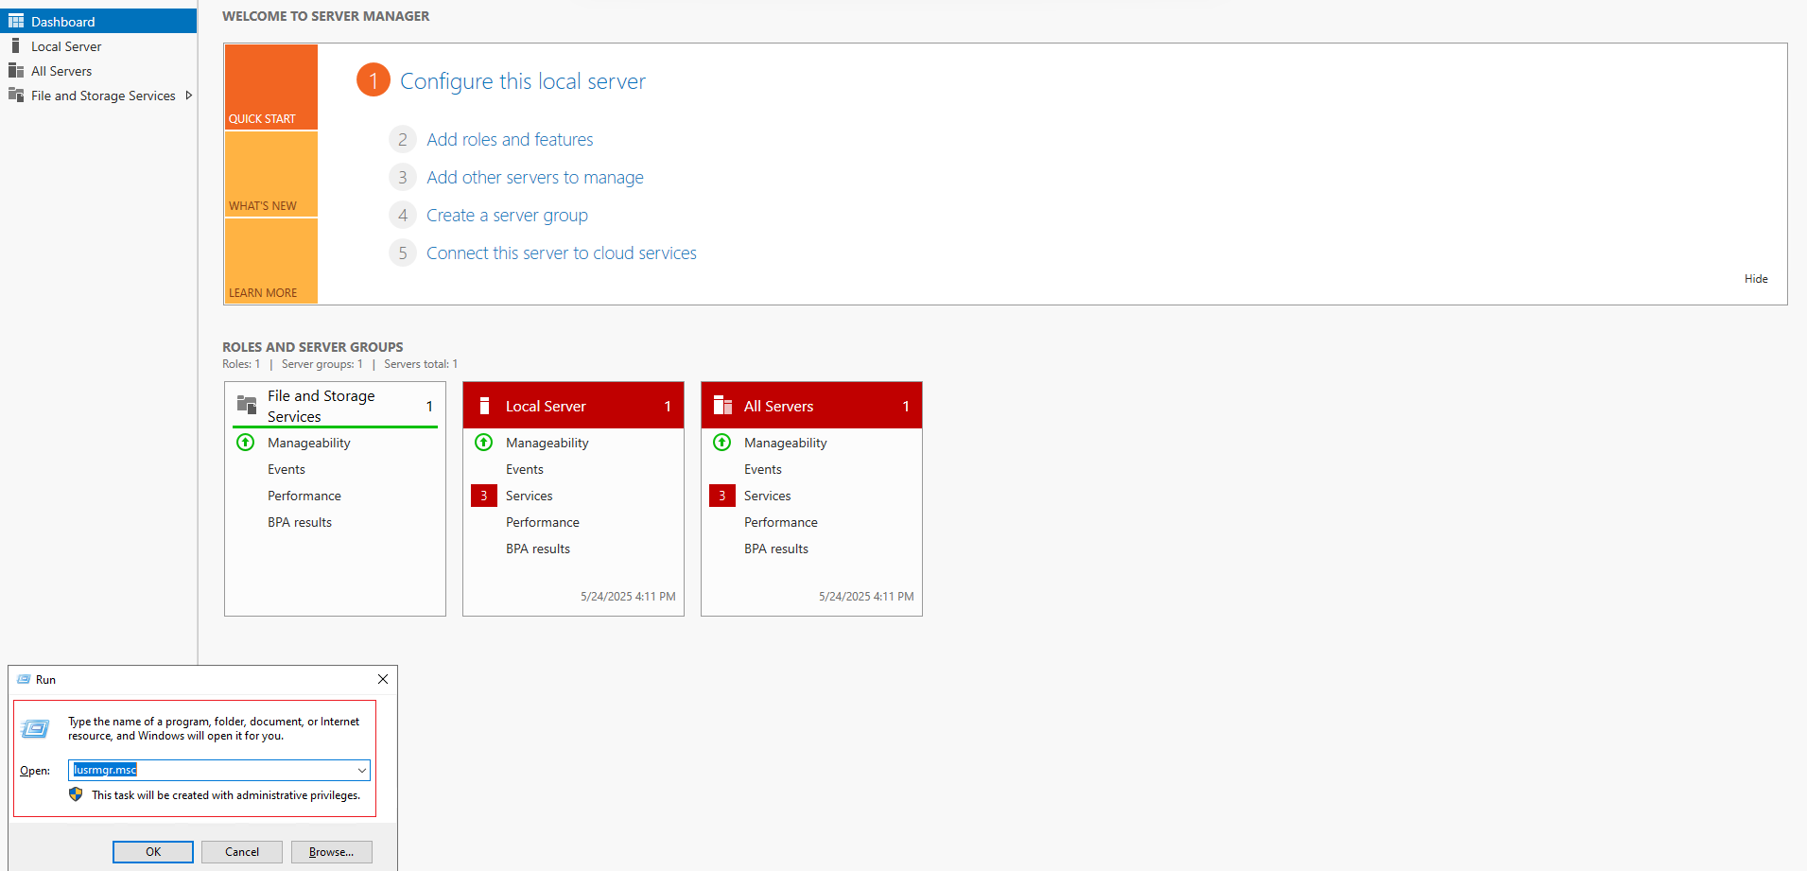Open BPA results in File and Storage tile

tap(300, 522)
